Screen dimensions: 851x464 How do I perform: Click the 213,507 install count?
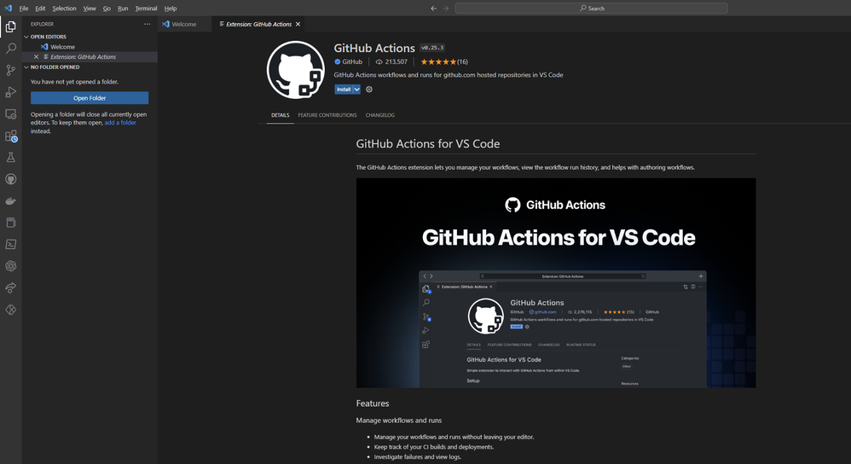coord(391,62)
